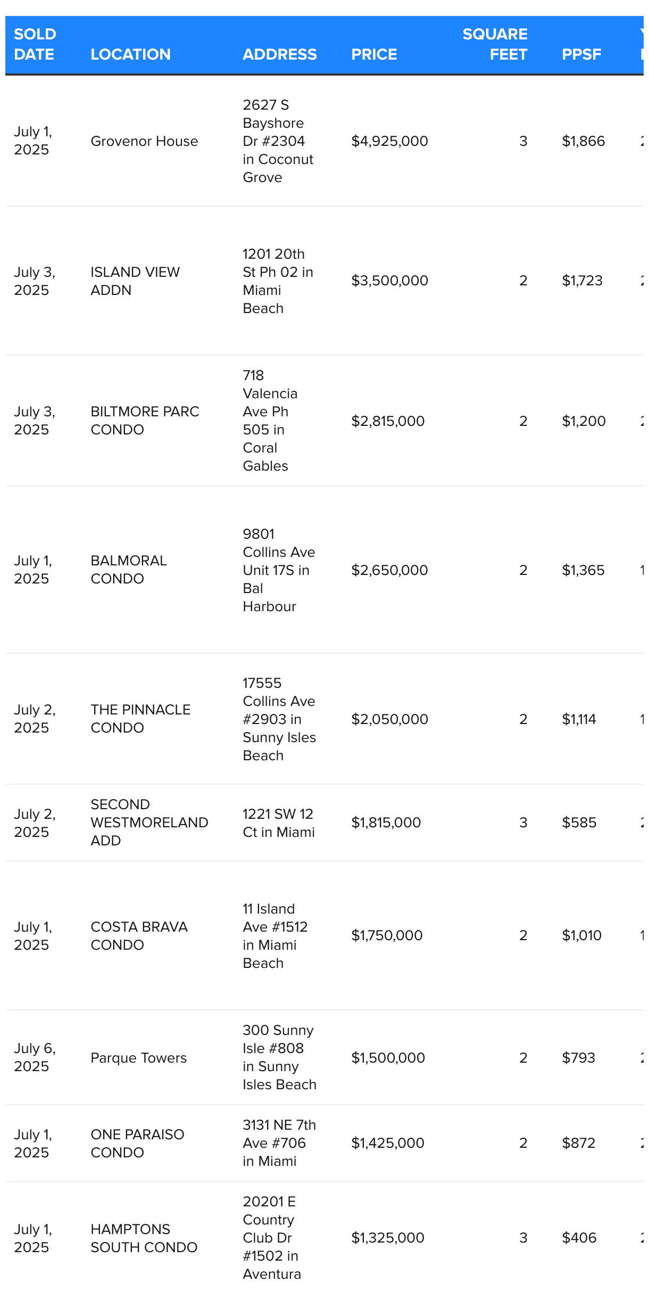Select the ISLAND VIEW ADDN location cell
The image size is (649, 1299).
click(135, 281)
